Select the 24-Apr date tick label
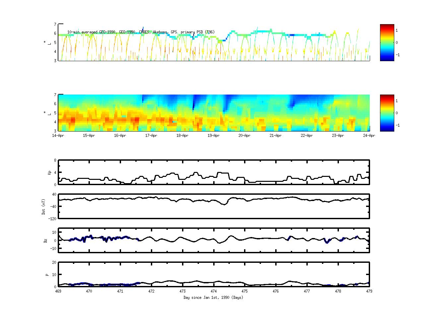 (369, 136)
